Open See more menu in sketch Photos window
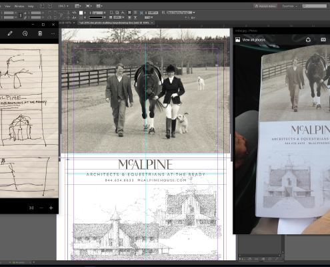The height and width of the screenshot is (267, 330). [53, 33]
